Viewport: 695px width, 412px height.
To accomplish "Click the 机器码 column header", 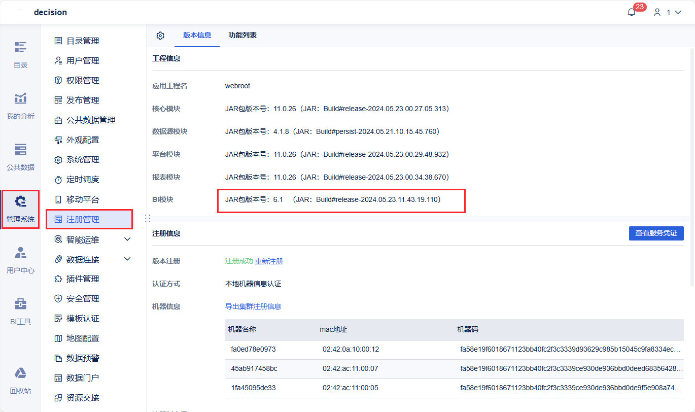I will coord(468,330).
